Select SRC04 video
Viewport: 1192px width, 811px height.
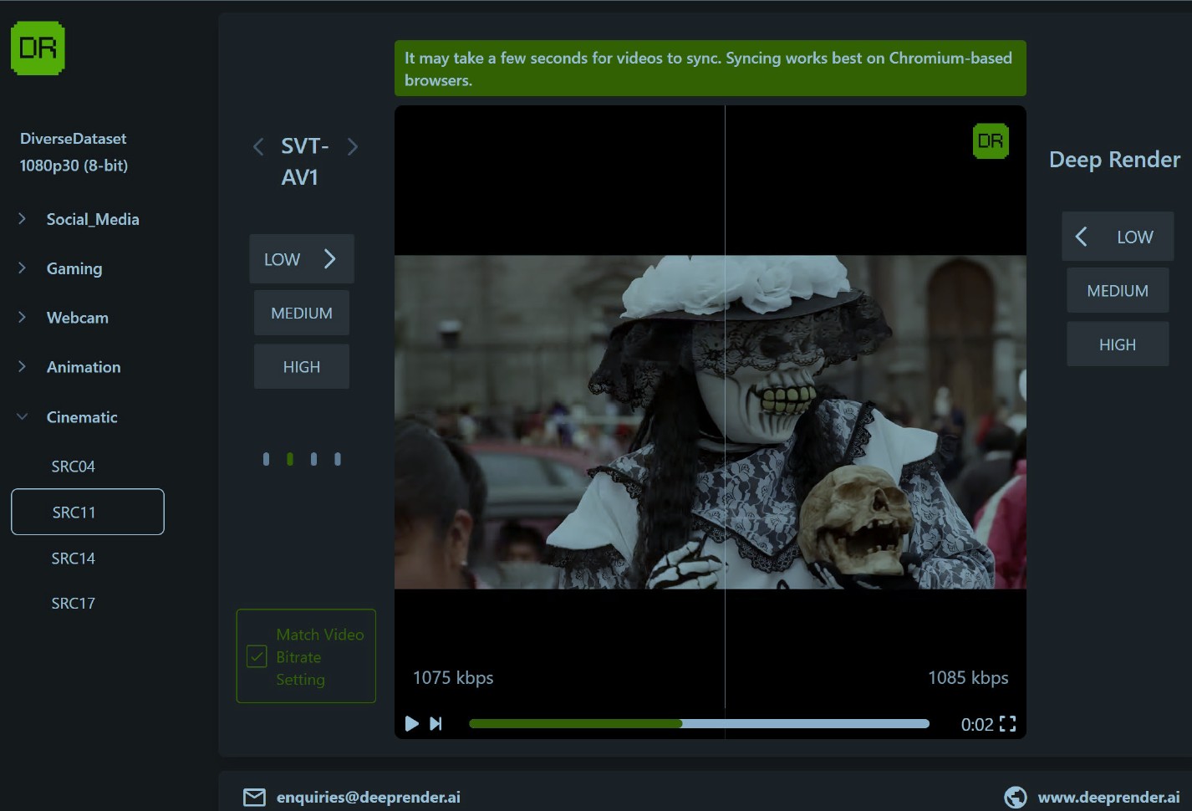tap(74, 467)
